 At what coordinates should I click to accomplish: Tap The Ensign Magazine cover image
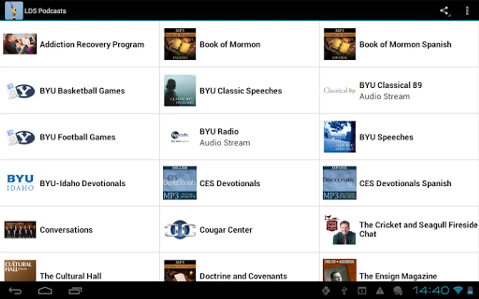[340, 270]
